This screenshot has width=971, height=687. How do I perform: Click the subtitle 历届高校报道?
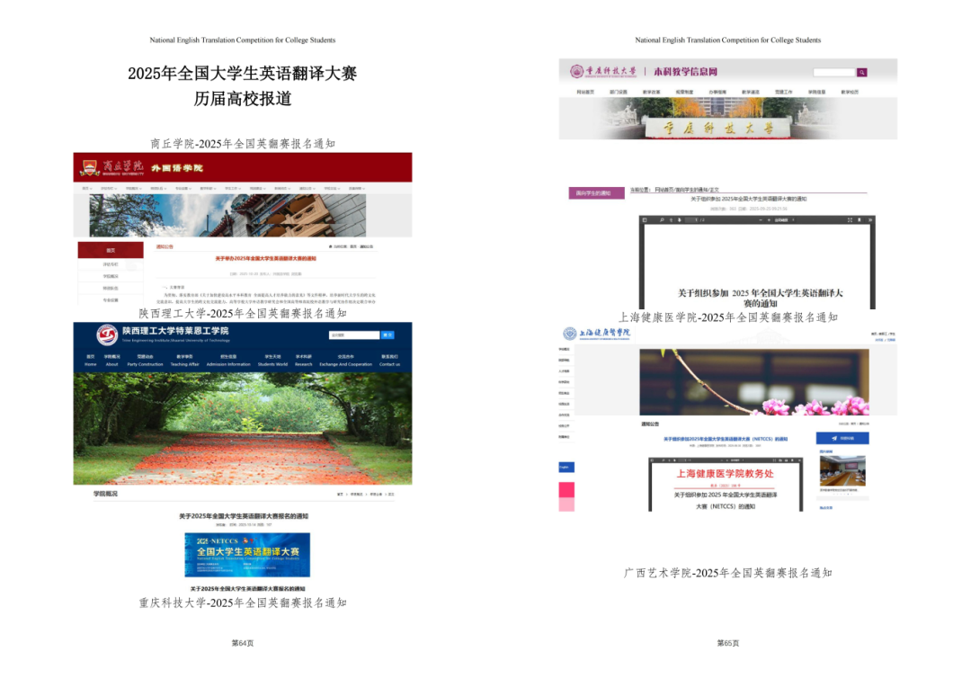point(243,99)
